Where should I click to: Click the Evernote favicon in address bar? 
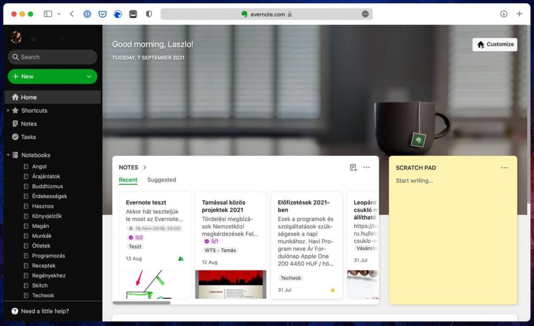click(x=244, y=14)
